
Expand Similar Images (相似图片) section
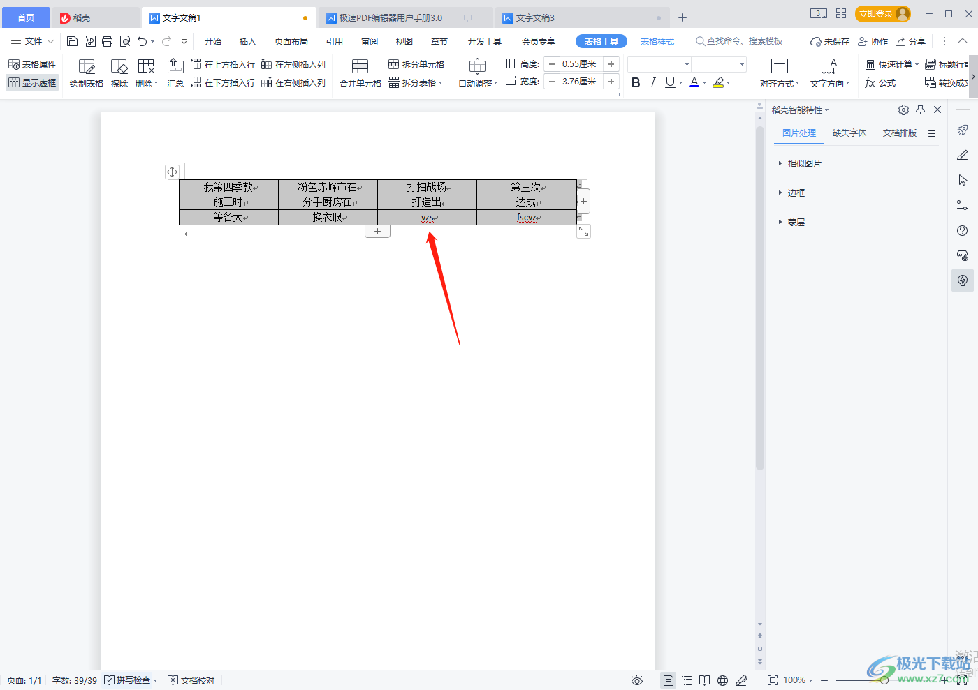(800, 163)
